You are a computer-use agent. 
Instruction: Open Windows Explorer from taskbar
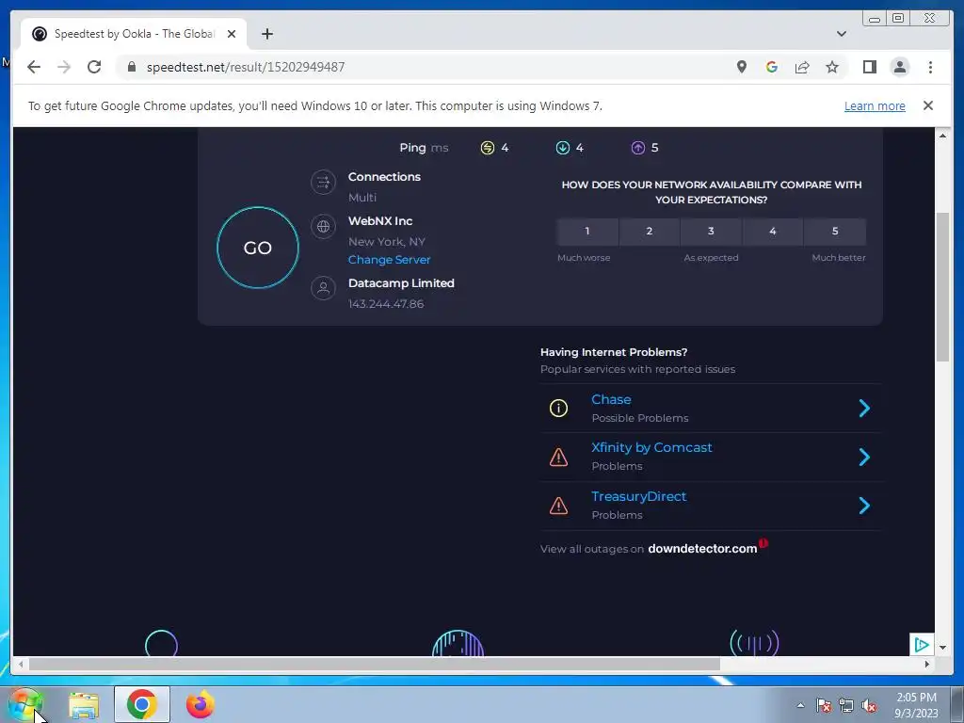pyautogui.click(x=84, y=705)
